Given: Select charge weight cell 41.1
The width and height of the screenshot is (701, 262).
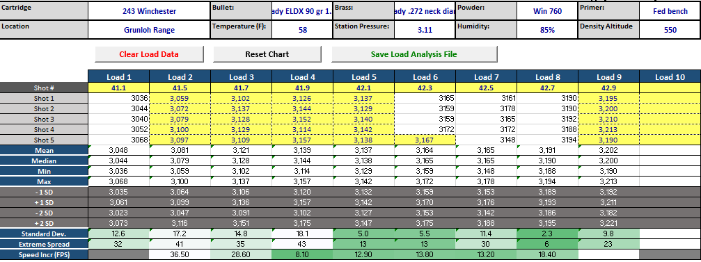Looking at the screenshot, I should point(118,88).
